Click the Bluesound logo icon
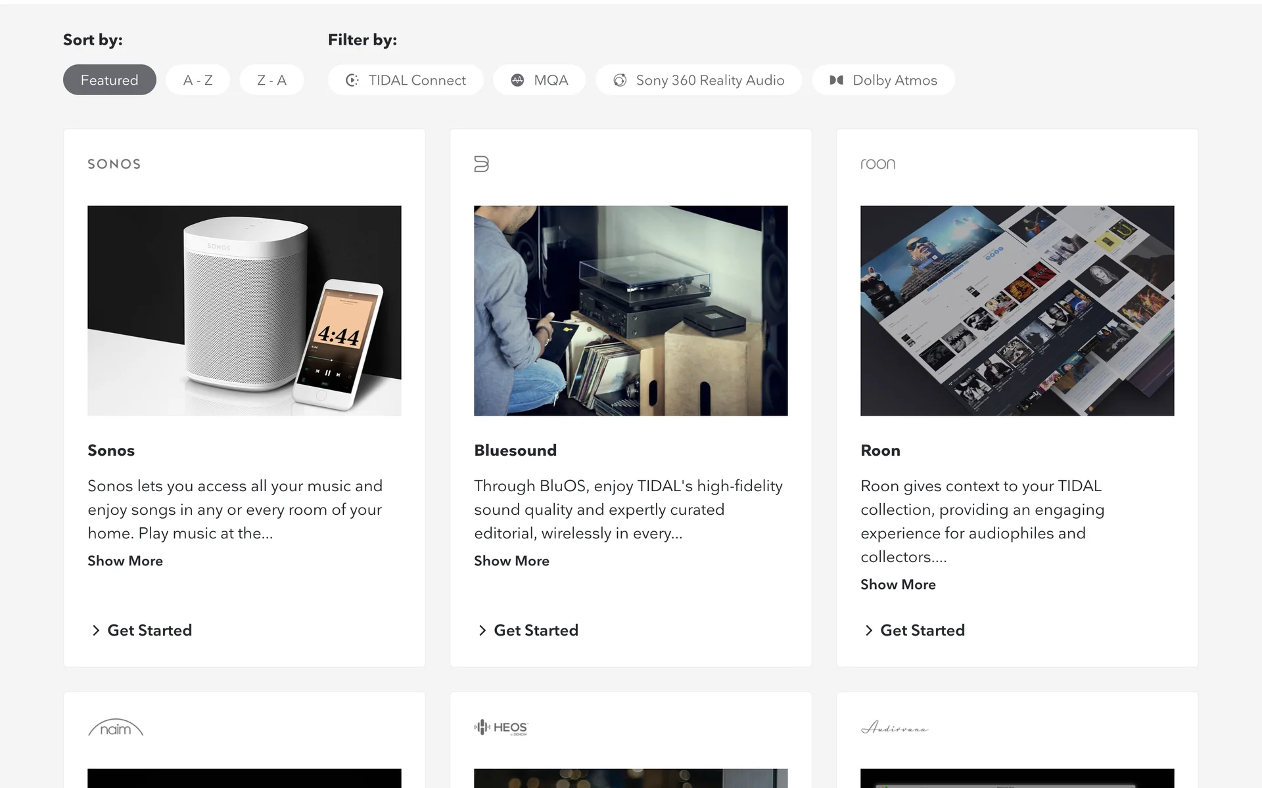 pyautogui.click(x=481, y=164)
